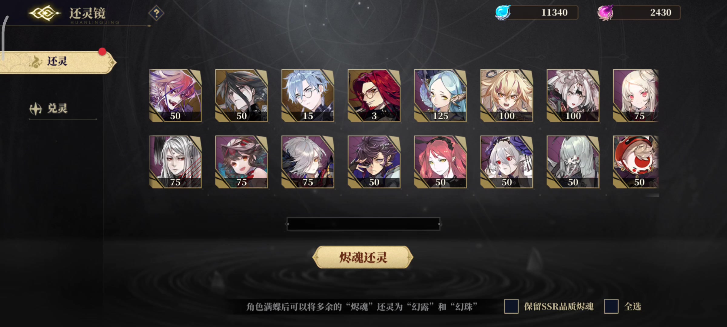Click the 2430 currency counter
This screenshot has width=727, height=327.
tap(645, 13)
